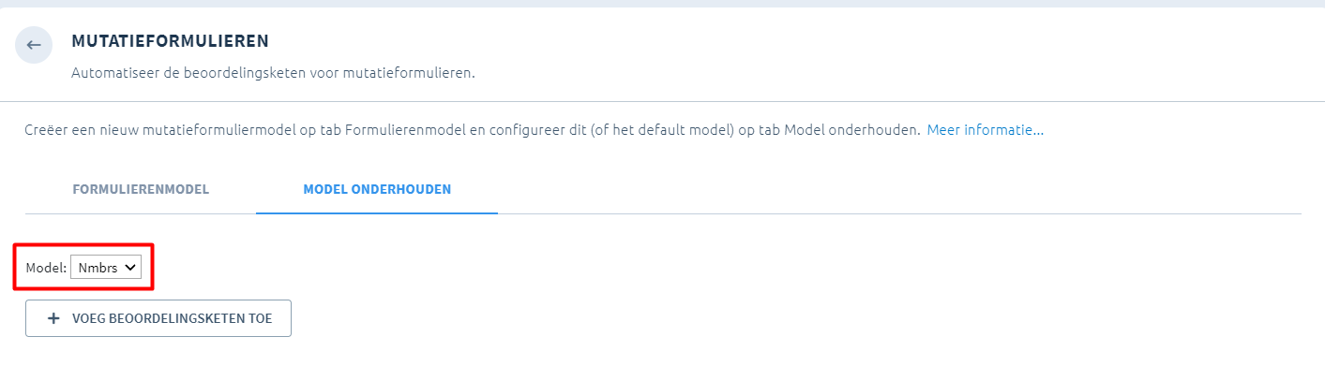Expand the chevron arrow beside Nmbrs
Image resolution: width=1325 pixels, height=366 pixels.
point(130,268)
